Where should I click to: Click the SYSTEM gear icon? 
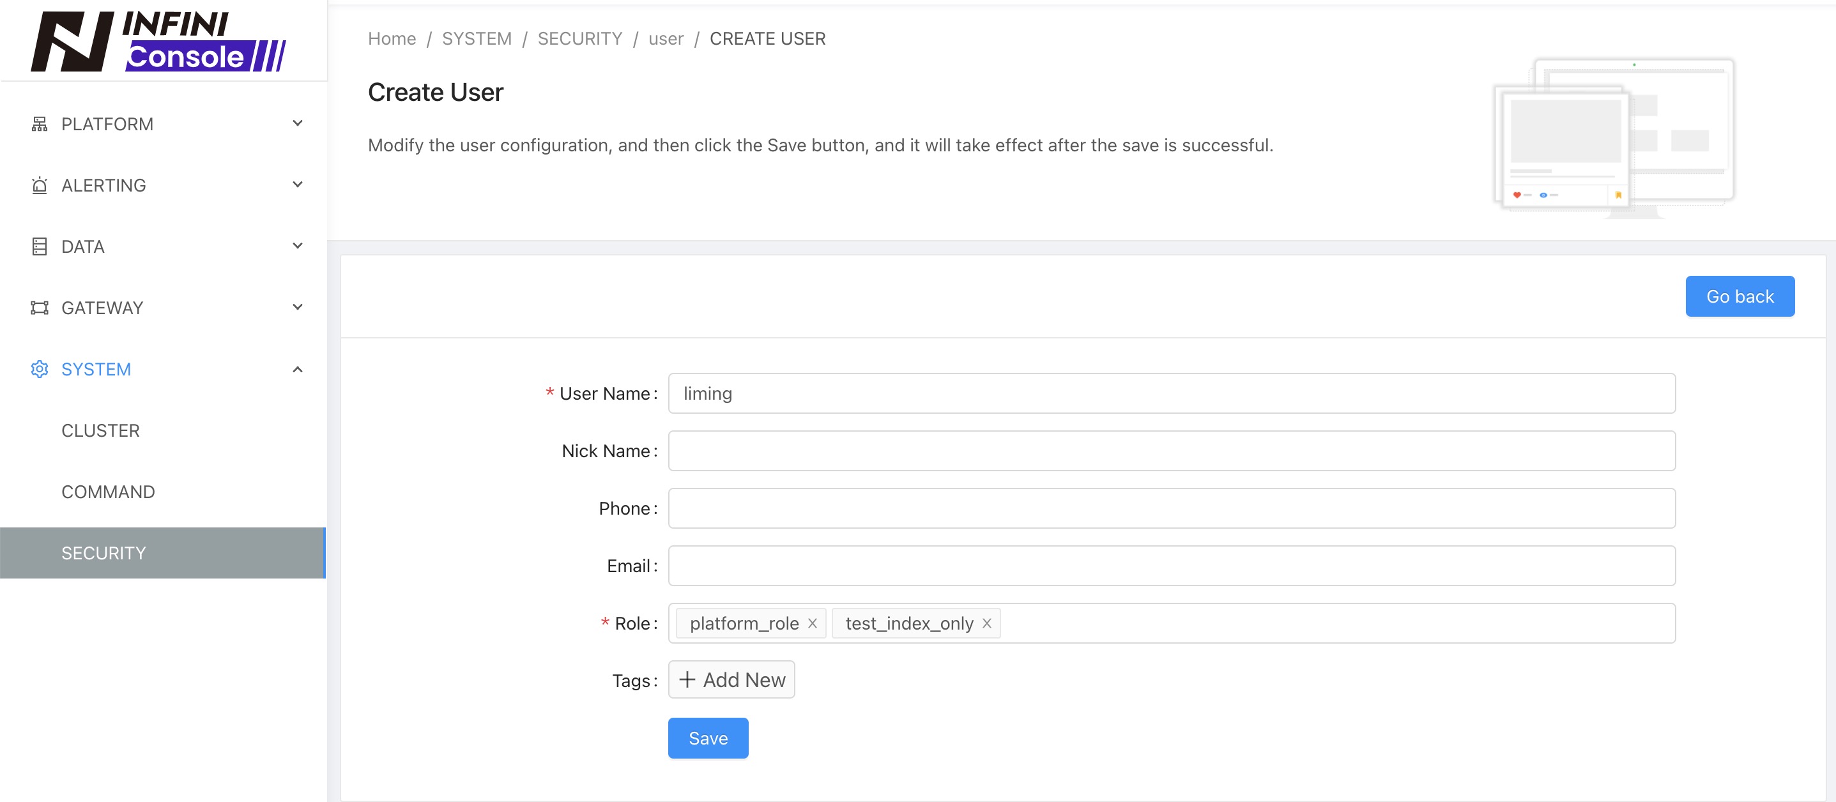coord(40,369)
